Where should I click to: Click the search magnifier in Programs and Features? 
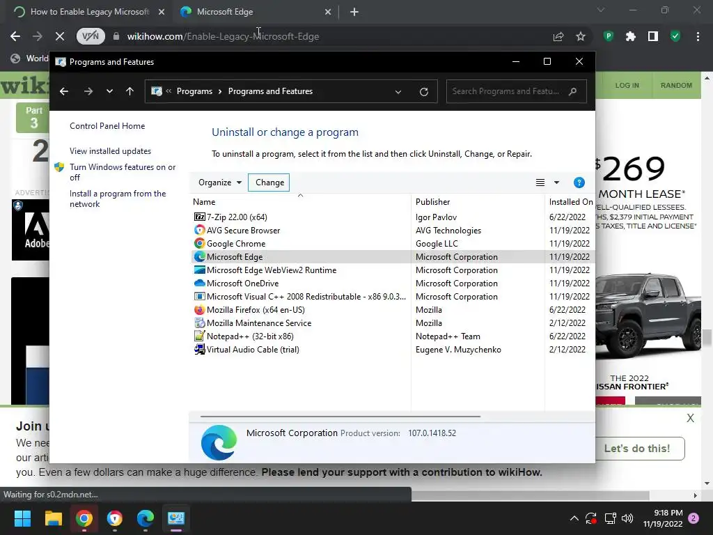click(x=573, y=91)
